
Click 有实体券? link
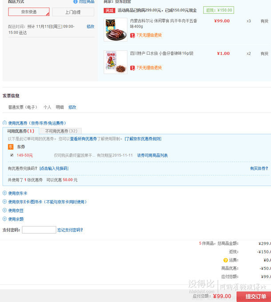tap(259, 168)
